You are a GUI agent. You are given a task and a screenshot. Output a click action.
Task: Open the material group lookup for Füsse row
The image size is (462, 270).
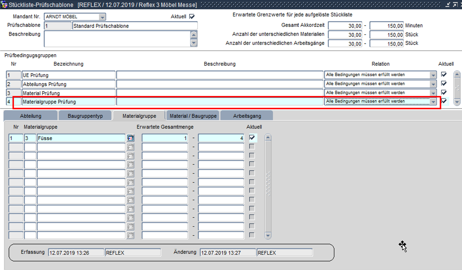[x=131, y=138]
